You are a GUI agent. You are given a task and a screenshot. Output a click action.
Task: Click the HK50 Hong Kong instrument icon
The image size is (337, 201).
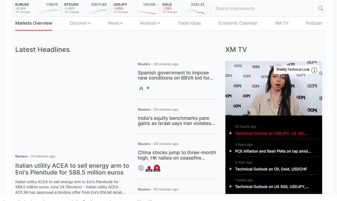(157, 168)
